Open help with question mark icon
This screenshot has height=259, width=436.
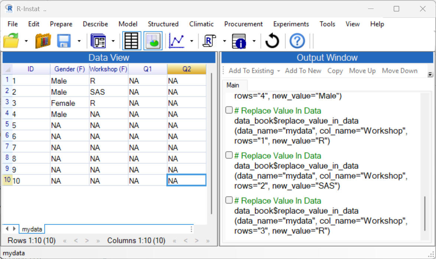pos(297,41)
